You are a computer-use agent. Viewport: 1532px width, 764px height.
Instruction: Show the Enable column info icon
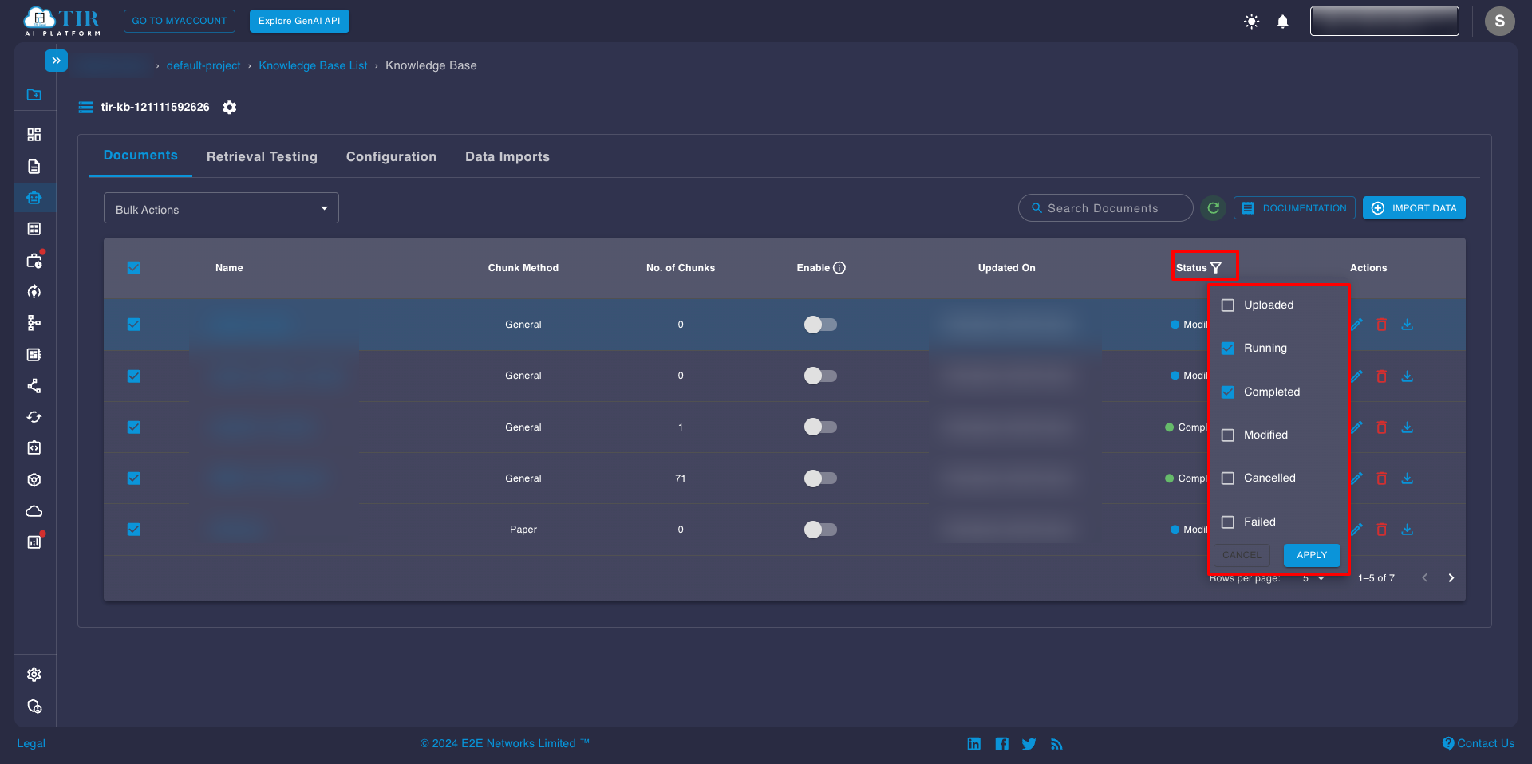click(839, 268)
